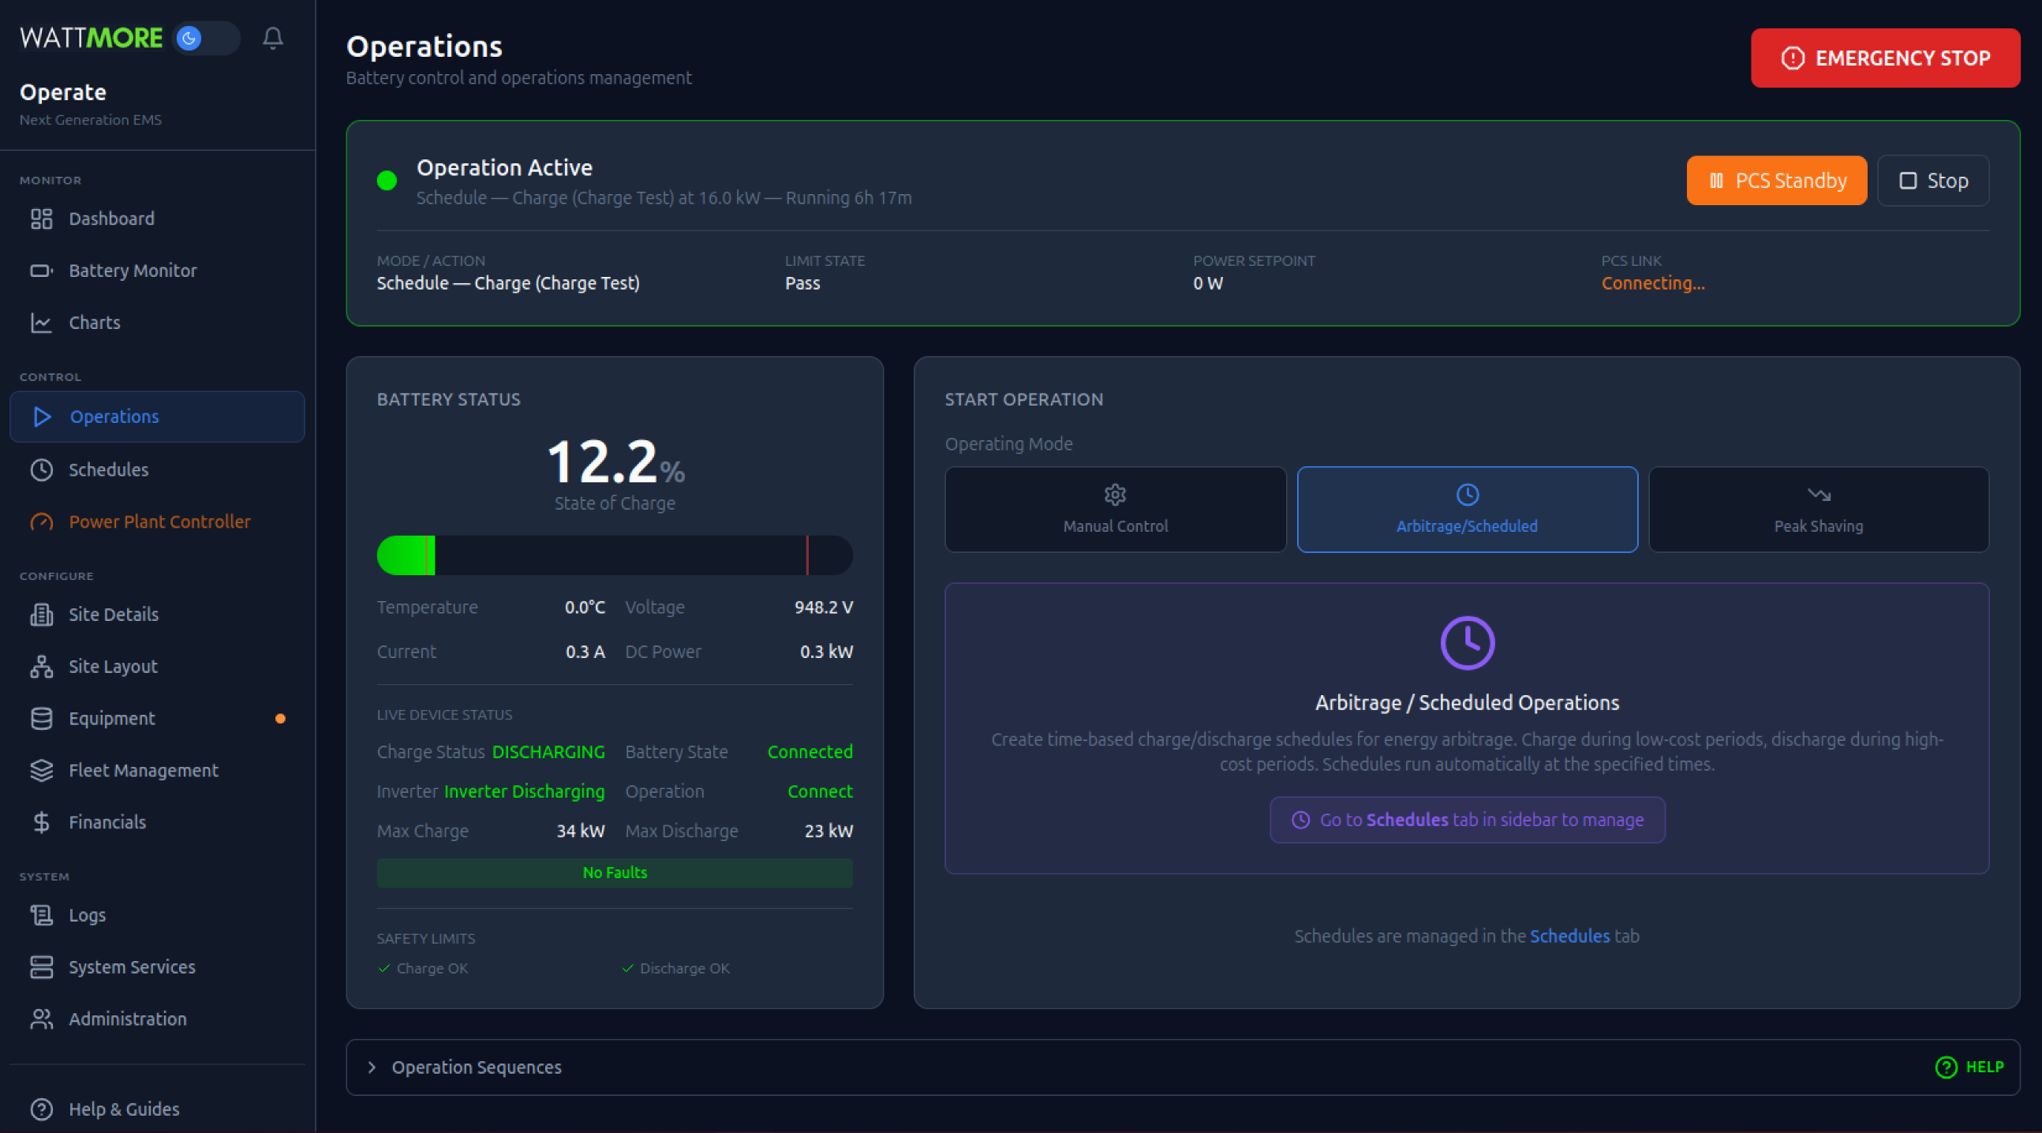Open Dashboard from the sidebar
Image resolution: width=2042 pixels, height=1133 pixels.
pos(111,219)
